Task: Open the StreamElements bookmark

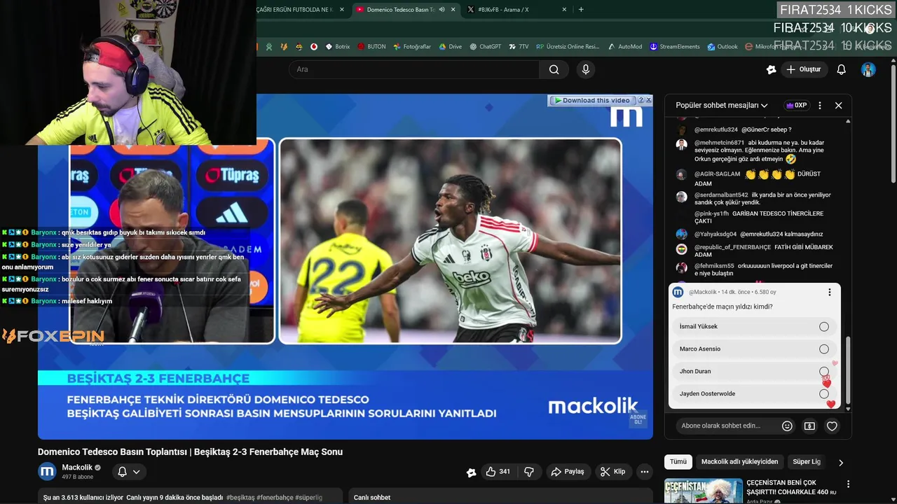Action: point(674,47)
